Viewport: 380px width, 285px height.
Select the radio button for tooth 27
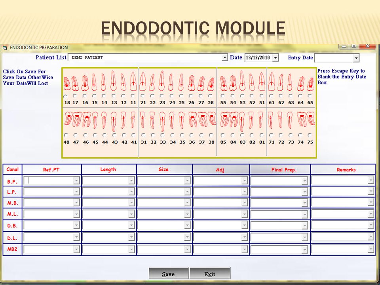coord(201,96)
